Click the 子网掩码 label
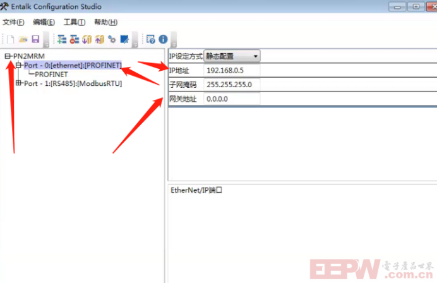437x283 pixels. [x=183, y=85]
